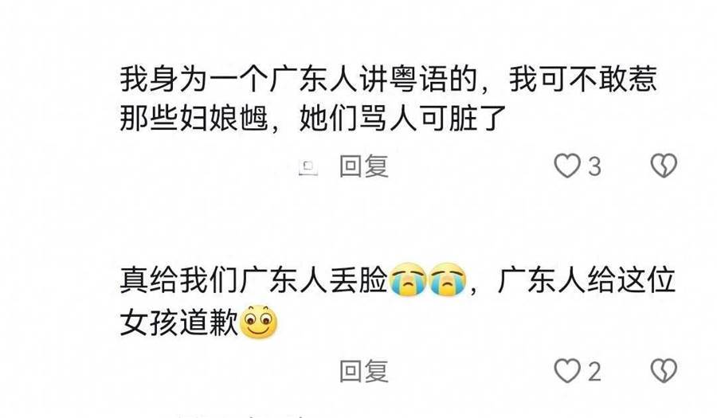Click the small image icon beside first 回复
This screenshot has height=418, width=717.
tap(308, 168)
